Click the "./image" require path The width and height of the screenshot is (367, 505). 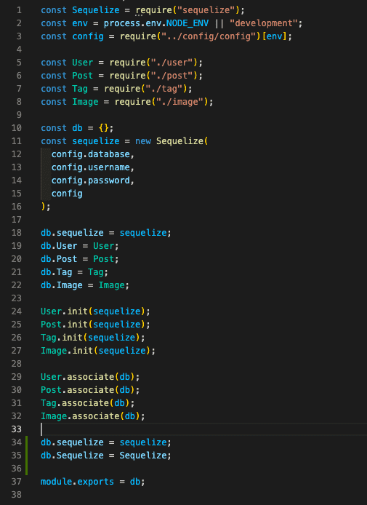click(x=180, y=102)
